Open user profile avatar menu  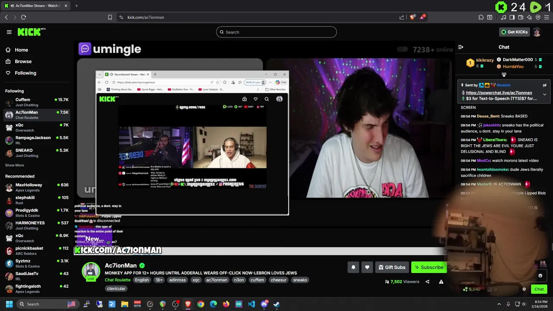pos(537,32)
